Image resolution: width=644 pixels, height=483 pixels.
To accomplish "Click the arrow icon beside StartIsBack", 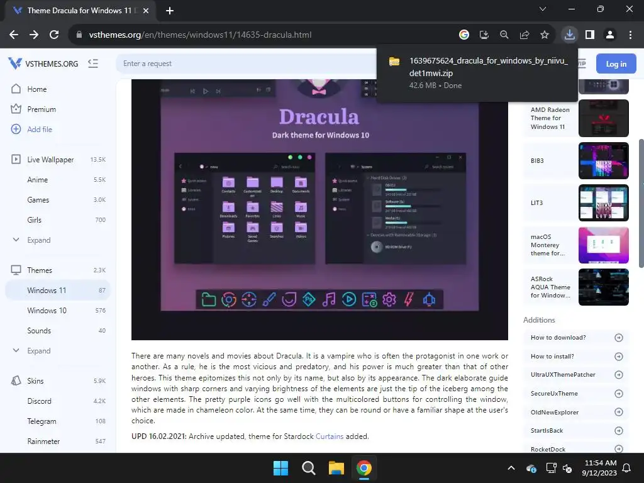I will [619, 431].
